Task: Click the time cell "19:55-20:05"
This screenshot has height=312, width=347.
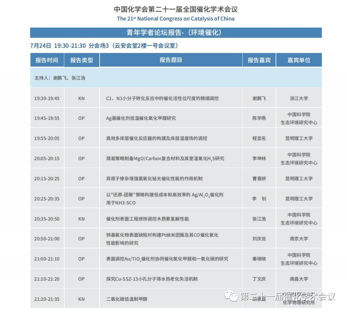Action: pyautogui.click(x=47, y=138)
